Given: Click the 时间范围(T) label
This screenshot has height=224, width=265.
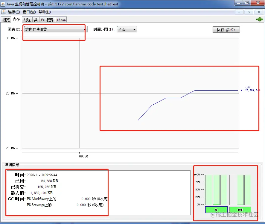Looking at the screenshot, I should tap(104, 29).
